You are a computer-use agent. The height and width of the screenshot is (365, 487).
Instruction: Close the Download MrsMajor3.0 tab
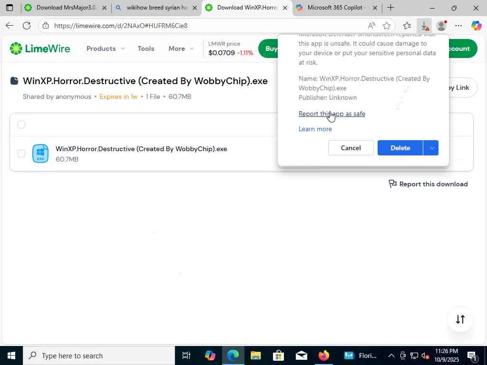(x=105, y=8)
